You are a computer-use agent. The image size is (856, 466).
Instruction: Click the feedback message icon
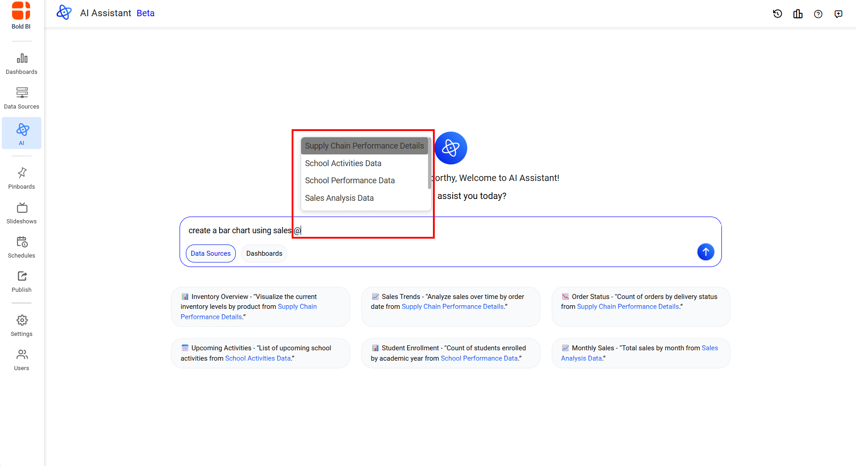tap(838, 14)
